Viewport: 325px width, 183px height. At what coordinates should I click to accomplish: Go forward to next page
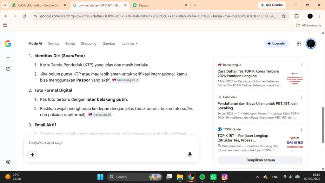[15, 16]
